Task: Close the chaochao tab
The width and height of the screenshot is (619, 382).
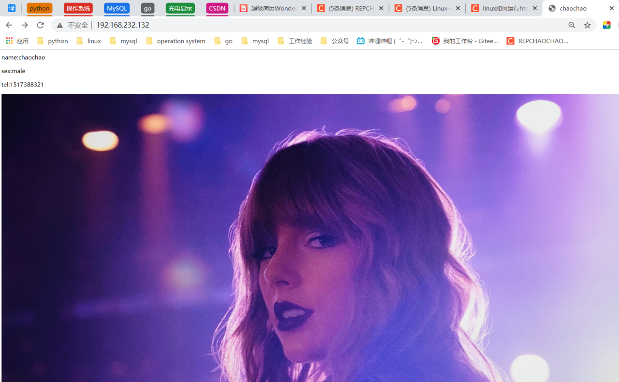Action: (x=611, y=8)
